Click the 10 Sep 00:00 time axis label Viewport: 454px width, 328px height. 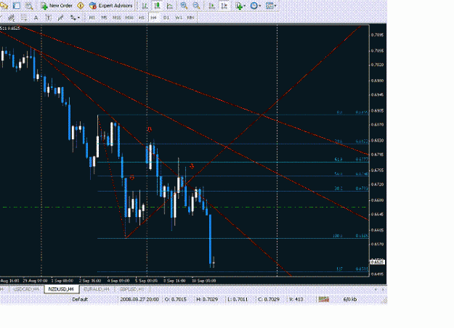[x=203, y=281]
